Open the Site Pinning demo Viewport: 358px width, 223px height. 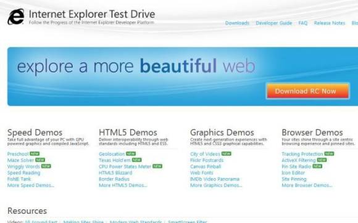[x=294, y=179]
